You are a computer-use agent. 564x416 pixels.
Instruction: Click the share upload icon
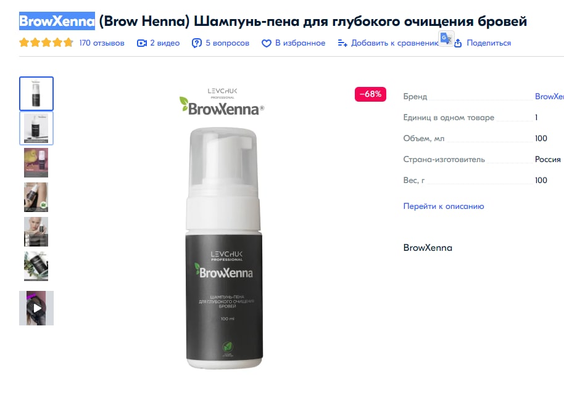click(x=458, y=43)
